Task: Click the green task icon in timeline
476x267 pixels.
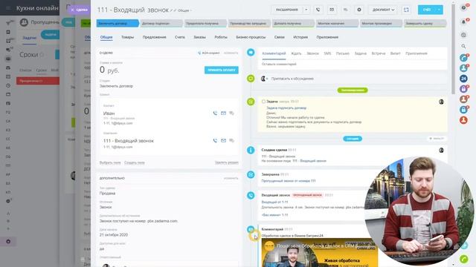Action: tap(251, 102)
